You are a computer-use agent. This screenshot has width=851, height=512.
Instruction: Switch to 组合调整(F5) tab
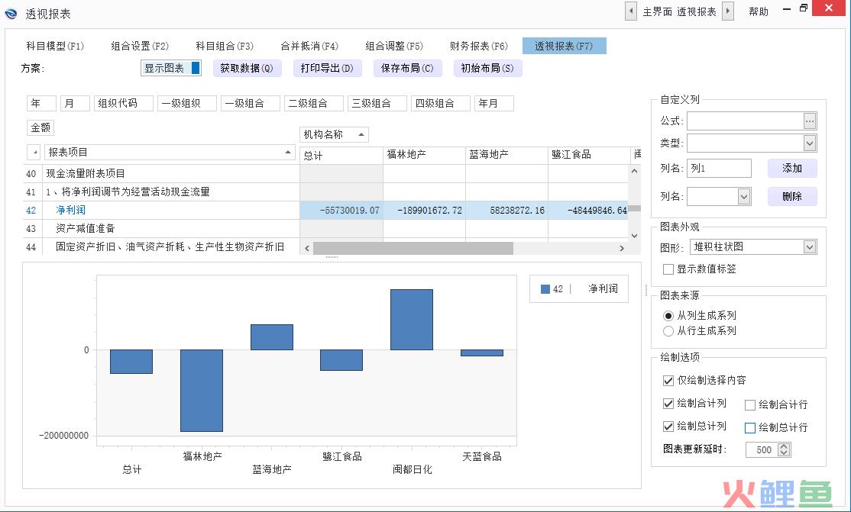coord(393,46)
